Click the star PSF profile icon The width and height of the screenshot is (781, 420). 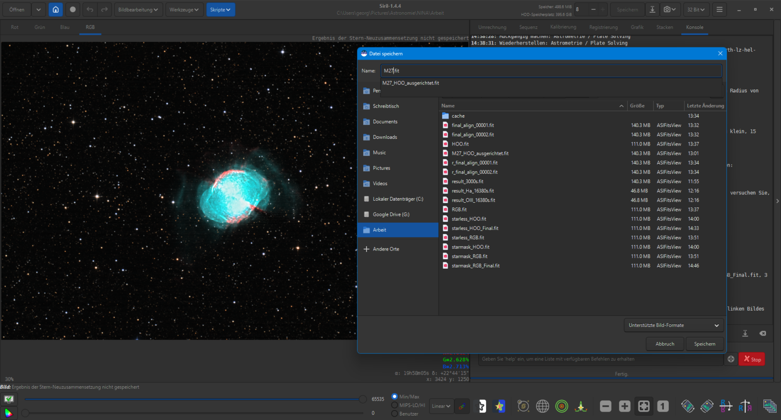[x=581, y=406]
